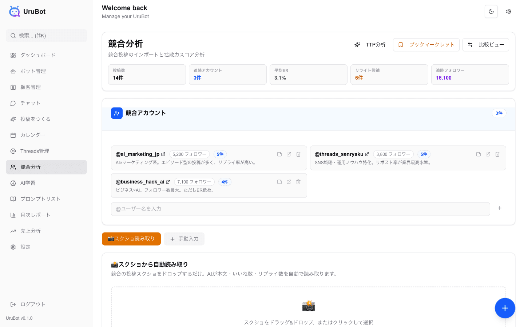Go to Threads管理 page
The height and width of the screenshot is (327, 524).
[46, 151]
